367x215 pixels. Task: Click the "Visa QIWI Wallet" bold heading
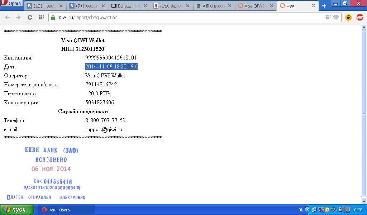click(x=83, y=40)
